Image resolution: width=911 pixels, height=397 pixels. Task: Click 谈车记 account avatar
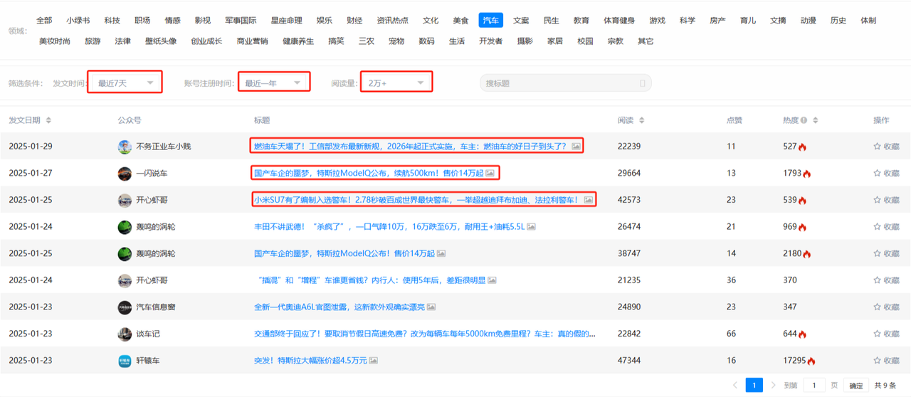(125, 334)
